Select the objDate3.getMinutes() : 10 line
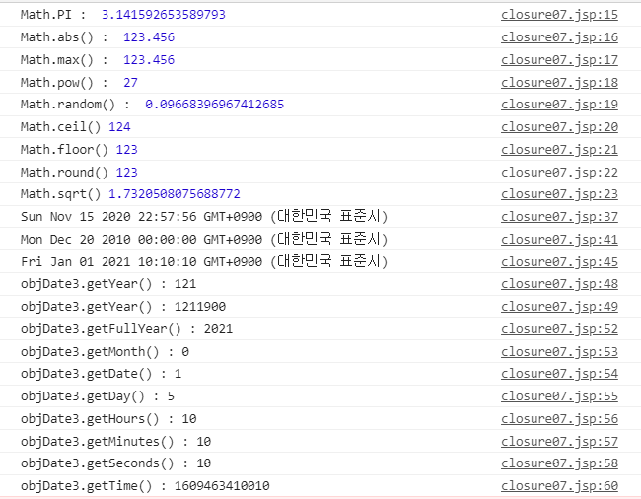The image size is (641, 499). point(115,442)
